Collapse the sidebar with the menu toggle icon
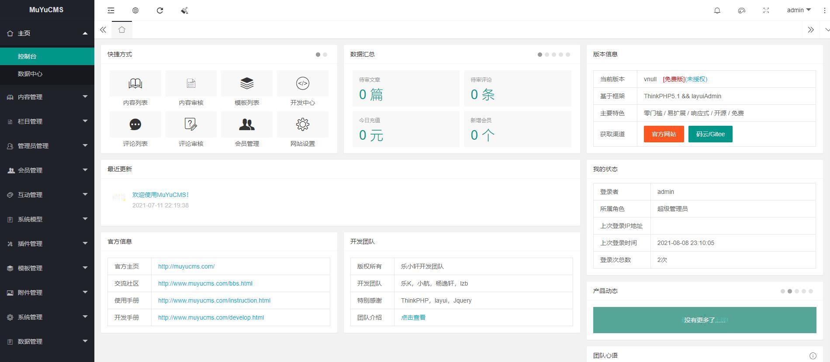 [x=111, y=10]
